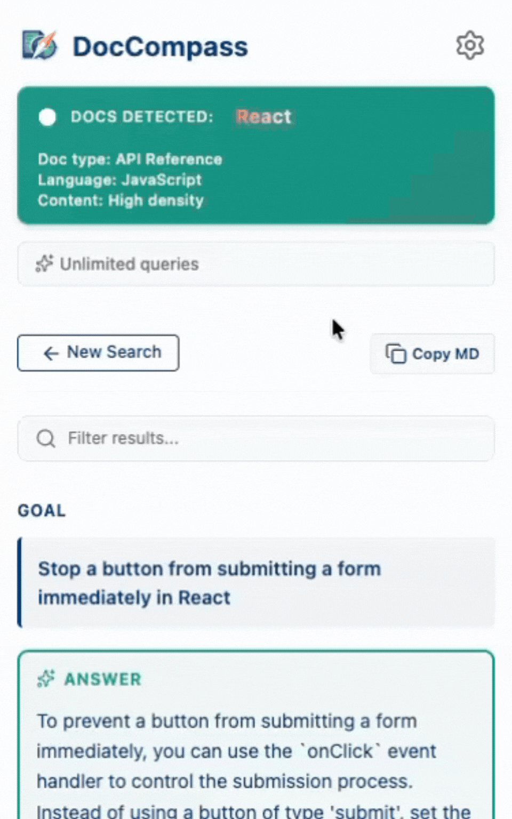Click the status dot next to DOCS DETECTED
Viewport: 512px width, 819px height.
(x=48, y=117)
